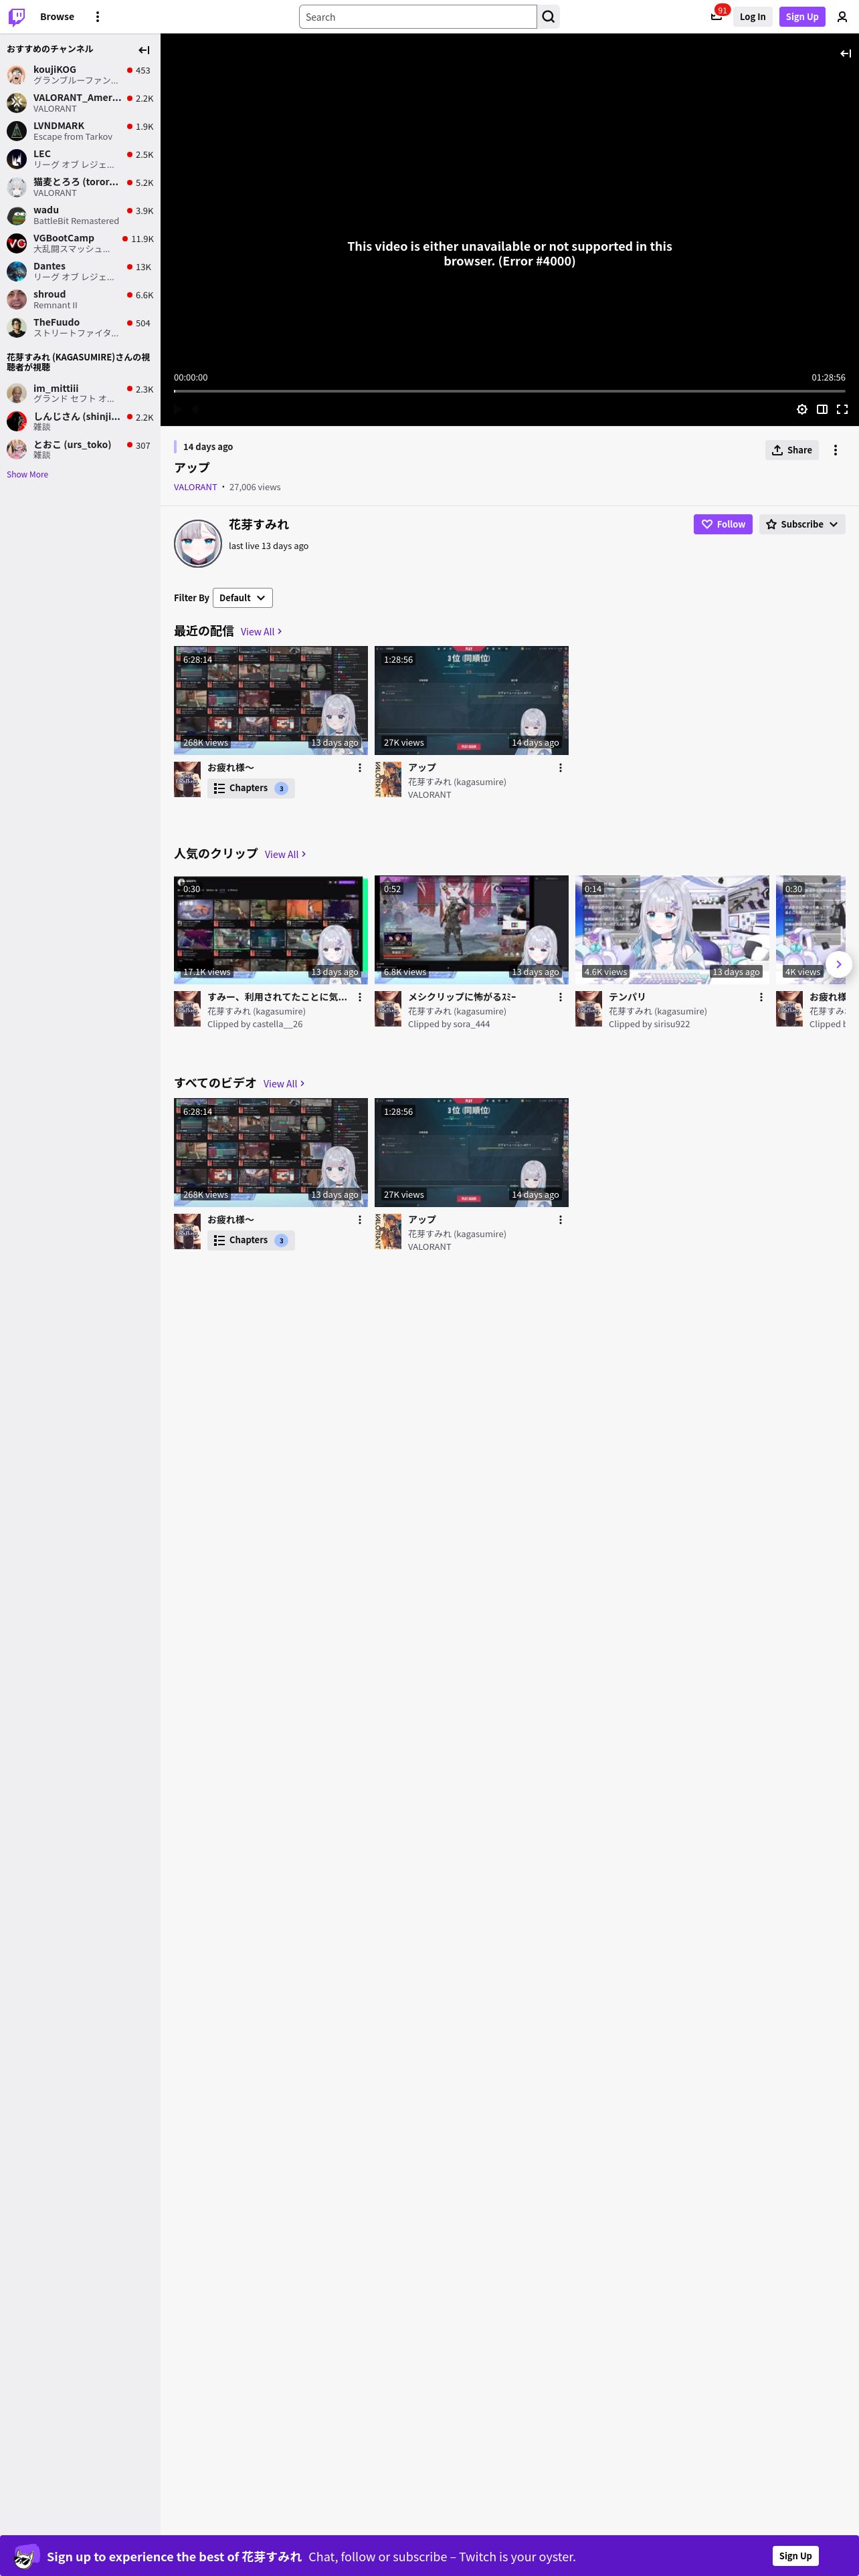859x2576 pixels.
Task: Follow the 花芽すみれ channel
Action: (x=723, y=524)
